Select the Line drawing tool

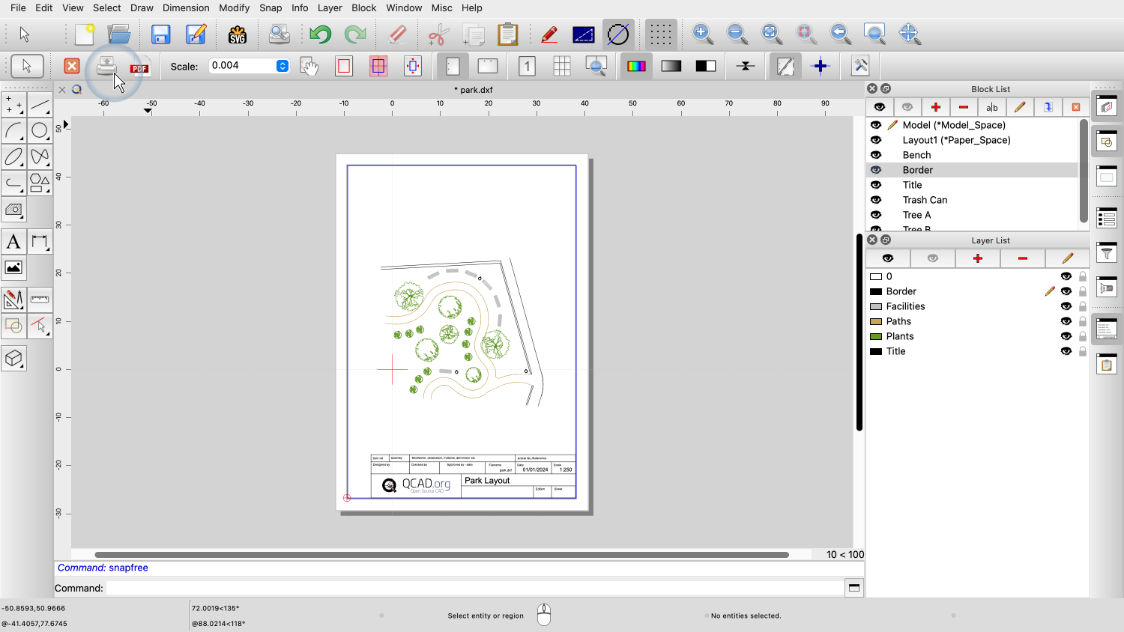tap(40, 105)
